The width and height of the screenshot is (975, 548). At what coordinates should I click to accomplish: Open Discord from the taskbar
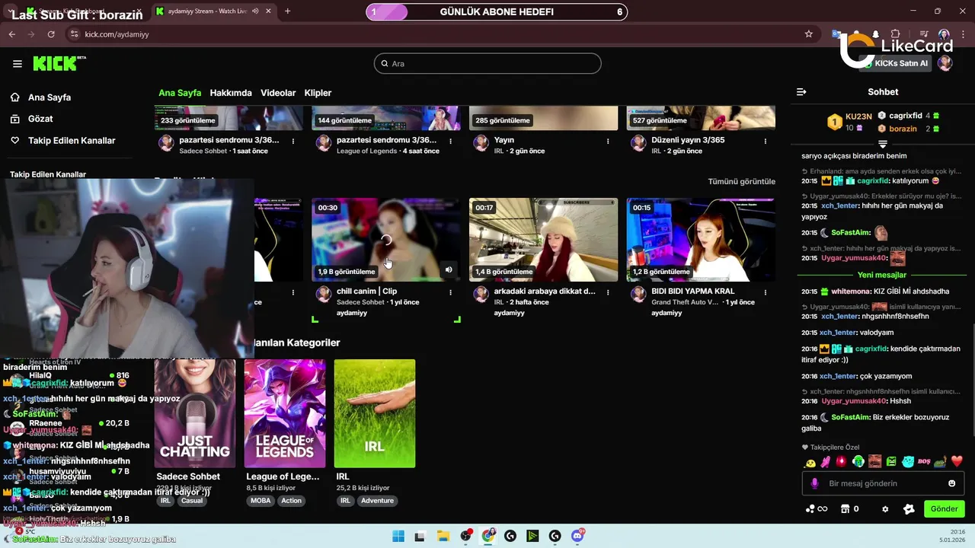(x=577, y=536)
